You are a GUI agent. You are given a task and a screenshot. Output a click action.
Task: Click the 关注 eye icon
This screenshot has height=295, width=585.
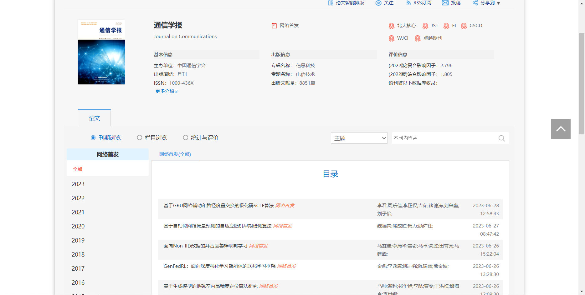[x=378, y=3]
